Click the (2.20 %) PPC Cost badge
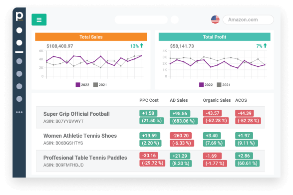The width and height of the screenshot is (293, 195). pyautogui.click(x=150, y=143)
